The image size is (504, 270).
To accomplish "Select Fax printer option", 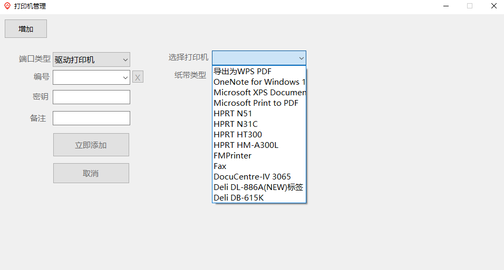I will 259,166.
